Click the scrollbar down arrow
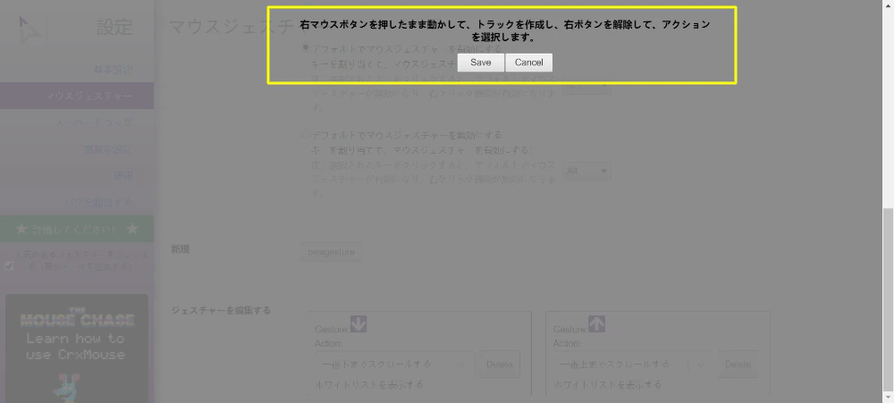894x403 pixels. pos(889,398)
